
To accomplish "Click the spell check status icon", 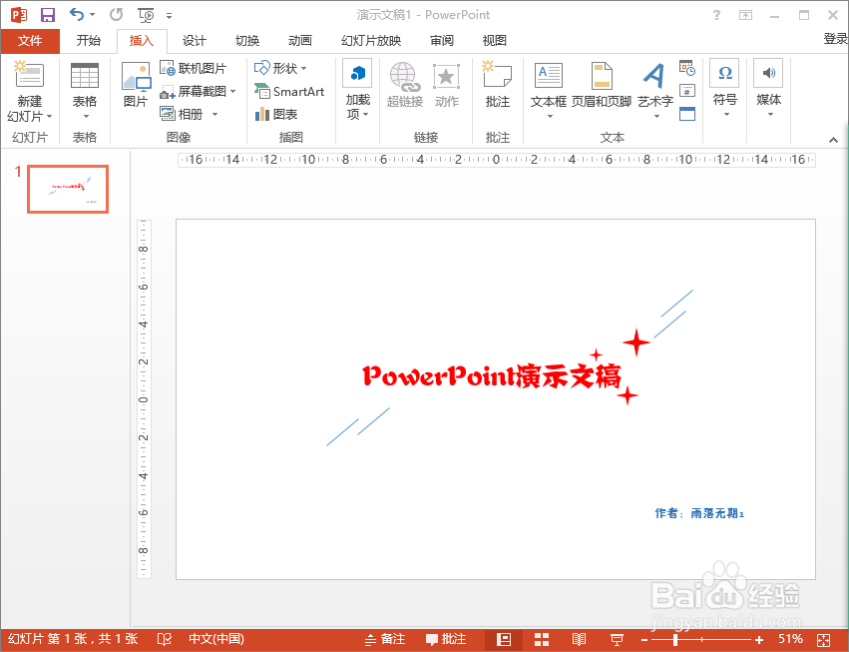I will click(x=164, y=640).
